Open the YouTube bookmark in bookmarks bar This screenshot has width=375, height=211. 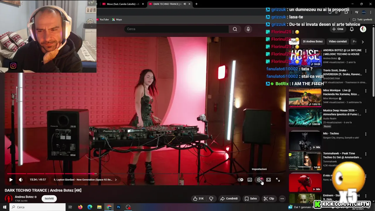pyautogui.click(x=102, y=20)
